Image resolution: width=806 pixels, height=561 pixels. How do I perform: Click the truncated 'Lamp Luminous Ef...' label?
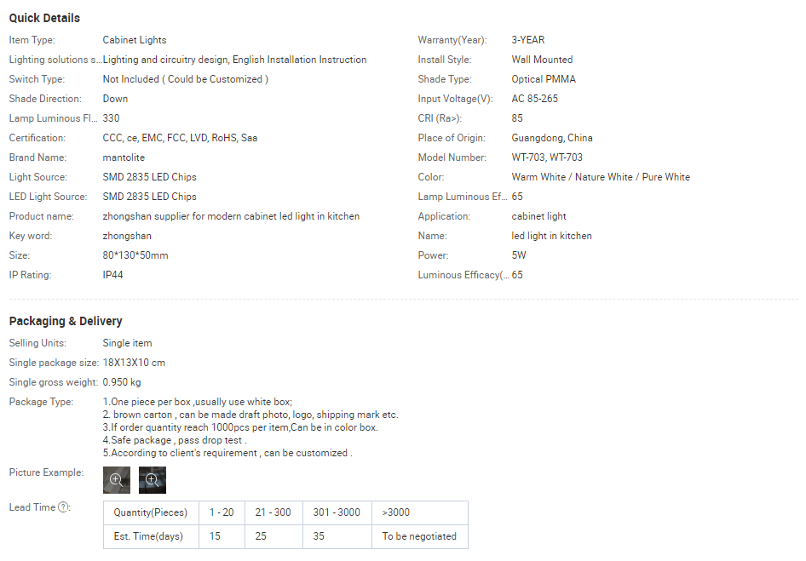click(x=460, y=197)
